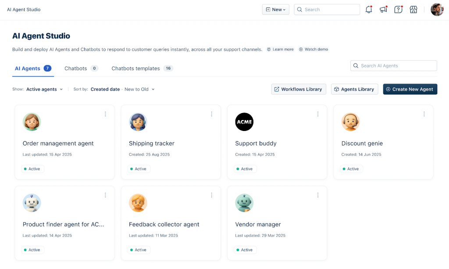
Task: Open the Workflows Library
Action: click(x=299, y=89)
